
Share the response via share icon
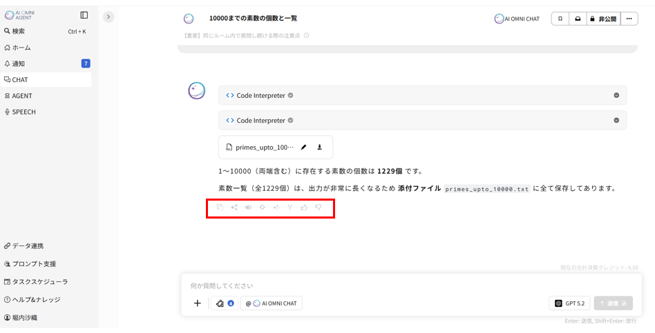pos(234,207)
